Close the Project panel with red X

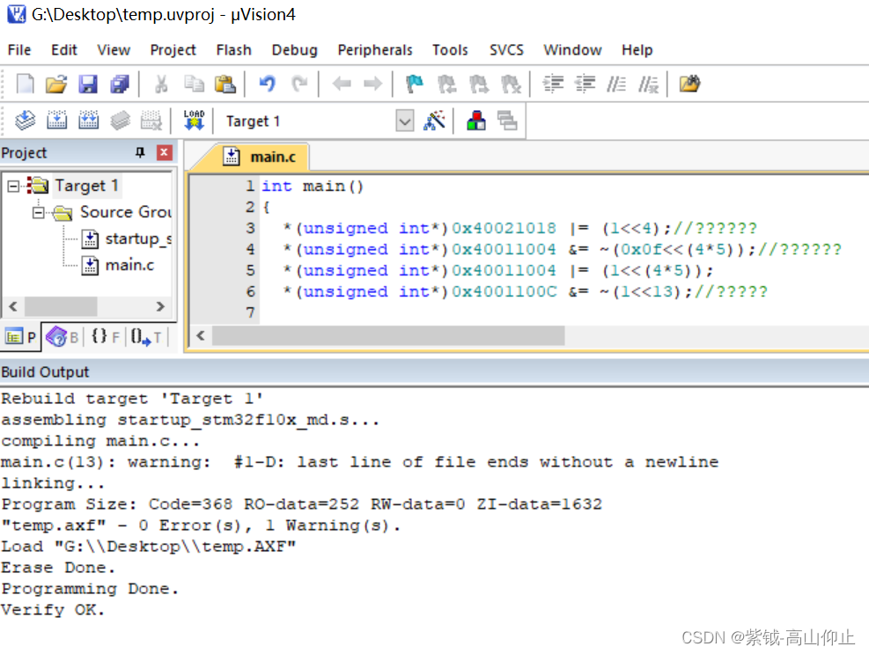point(165,152)
